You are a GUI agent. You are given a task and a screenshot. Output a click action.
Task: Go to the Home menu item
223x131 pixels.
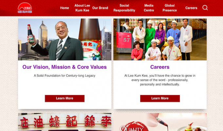click(65, 8)
